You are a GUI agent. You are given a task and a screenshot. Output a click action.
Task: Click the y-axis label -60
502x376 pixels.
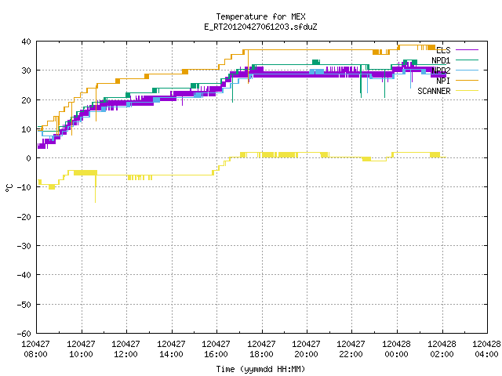(24, 334)
